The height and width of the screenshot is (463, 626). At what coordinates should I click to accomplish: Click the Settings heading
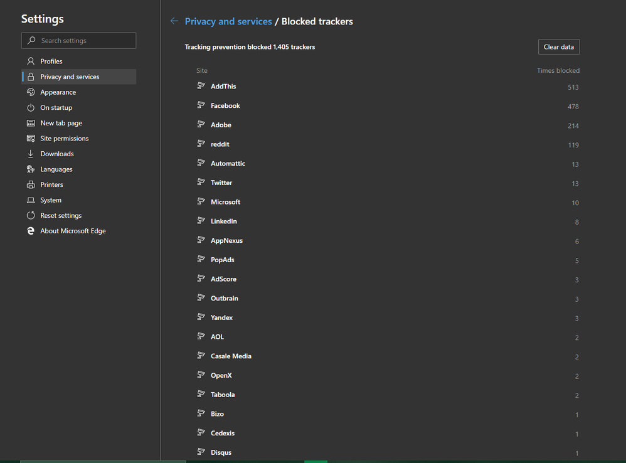[x=42, y=19]
